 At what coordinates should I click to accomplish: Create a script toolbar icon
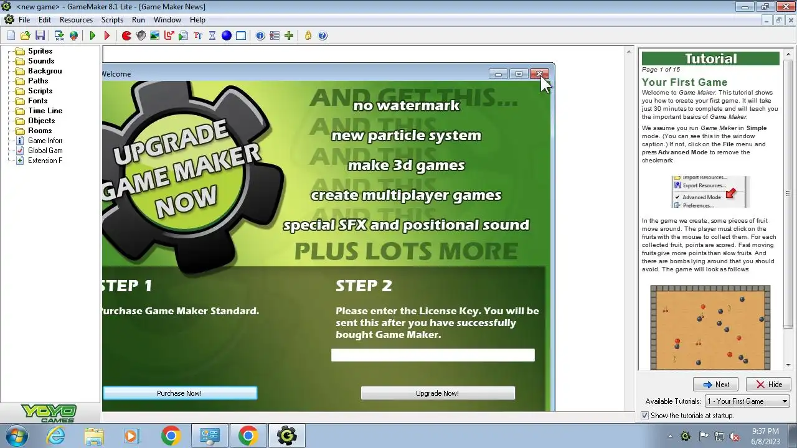tap(183, 35)
